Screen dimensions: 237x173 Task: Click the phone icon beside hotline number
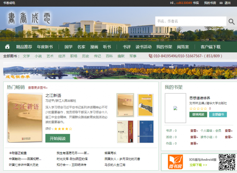pos(150,56)
